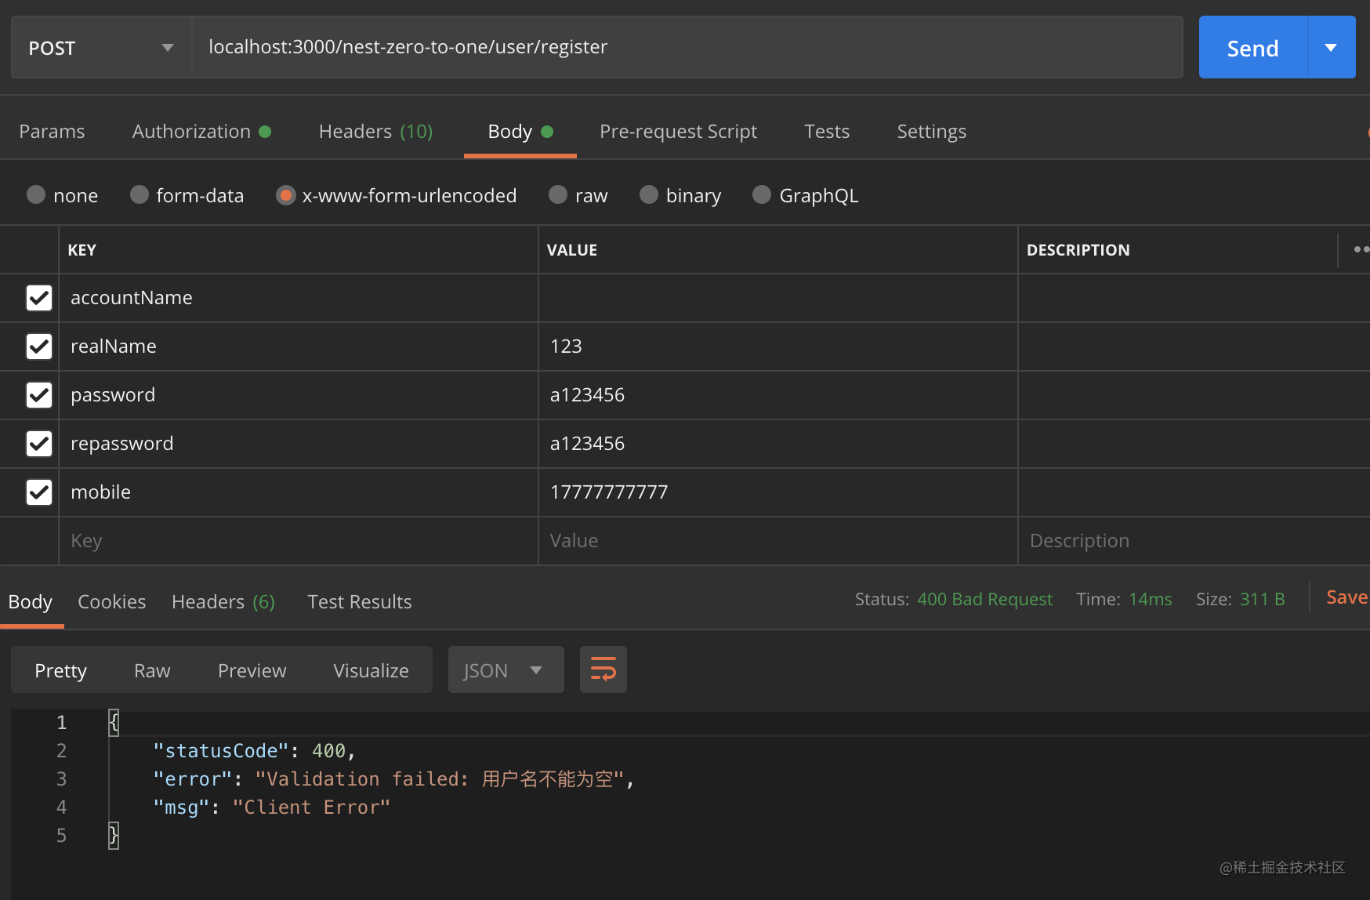Open the Pre-request Script tab
The image size is (1370, 900).
coord(679,131)
